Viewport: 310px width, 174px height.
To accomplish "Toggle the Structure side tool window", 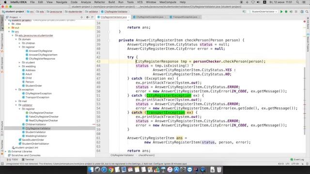I will 2,128.
